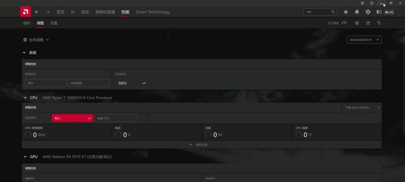This screenshot has height=182, width=405.
Task: Click 添加游戏配置文件 button
Action: [364, 40]
